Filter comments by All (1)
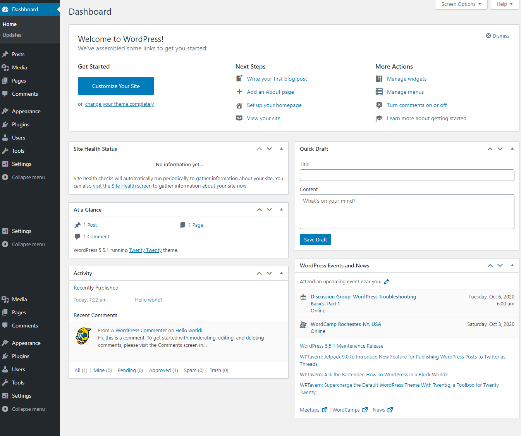 pos(81,371)
